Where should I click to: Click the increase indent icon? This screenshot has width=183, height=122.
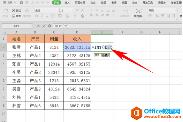pyautogui.click(x=113, y=11)
